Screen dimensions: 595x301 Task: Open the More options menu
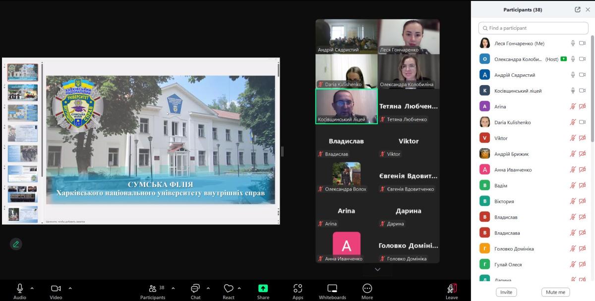(367, 289)
